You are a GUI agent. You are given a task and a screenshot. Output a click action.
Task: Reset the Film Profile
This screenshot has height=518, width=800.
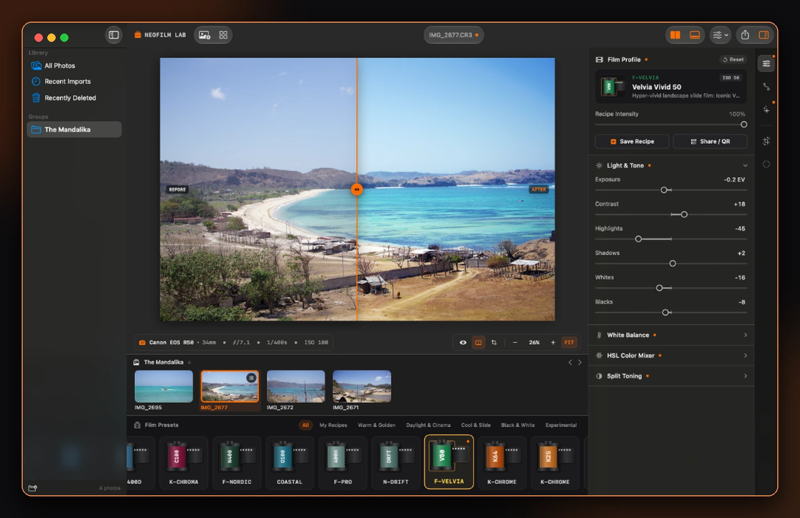pos(733,60)
